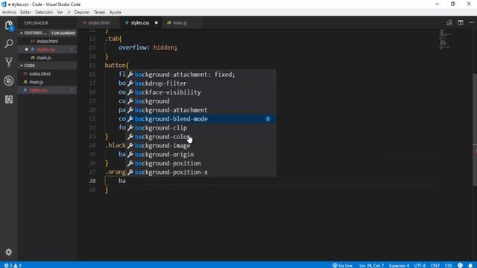Split the editor with the split icon
The width and height of the screenshot is (477, 268).
click(461, 23)
